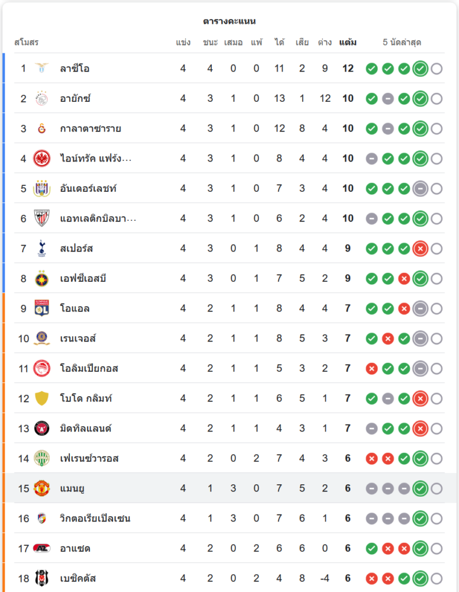Click the Besiktas black-and-white crest

tap(42, 578)
